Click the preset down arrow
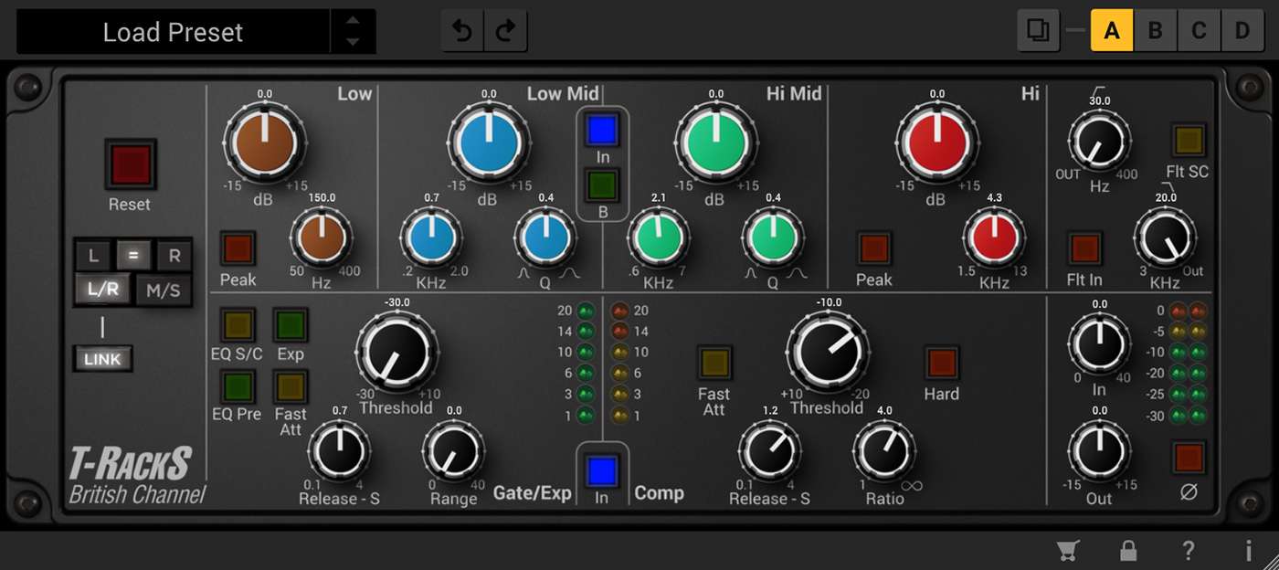The image size is (1279, 570). [353, 42]
